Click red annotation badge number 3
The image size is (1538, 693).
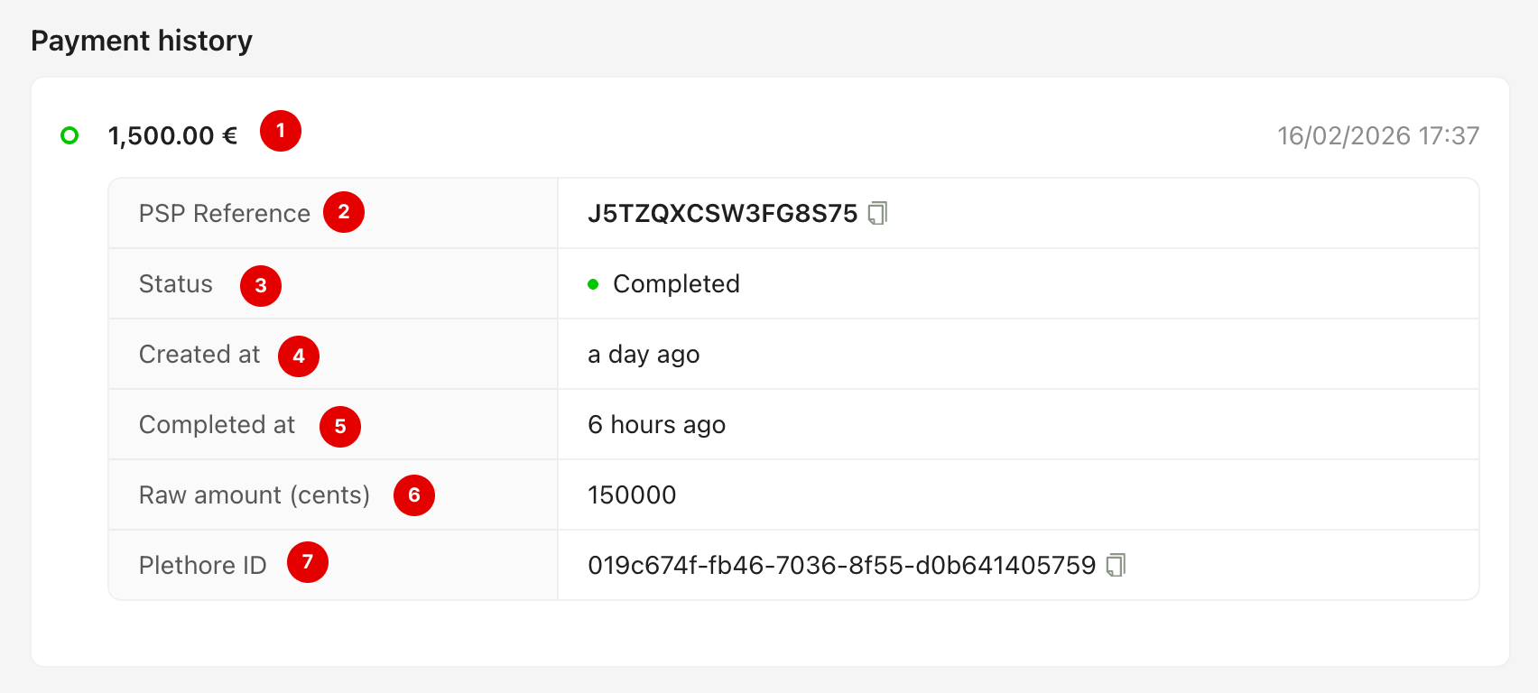click(261, 285)
